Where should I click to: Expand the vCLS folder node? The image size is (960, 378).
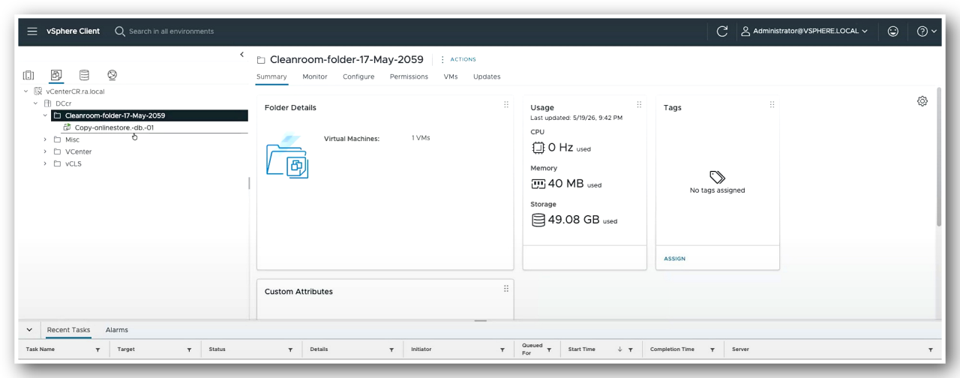[x=46, y=163]
